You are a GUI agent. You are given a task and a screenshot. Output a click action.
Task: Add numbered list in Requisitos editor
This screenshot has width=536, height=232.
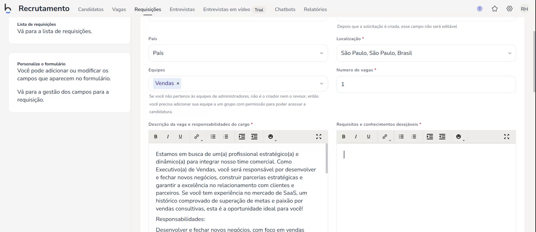414,137
